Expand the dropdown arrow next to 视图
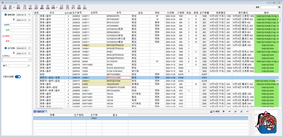The height and width of the screenshot is (137, 283). tap(57, 7)
